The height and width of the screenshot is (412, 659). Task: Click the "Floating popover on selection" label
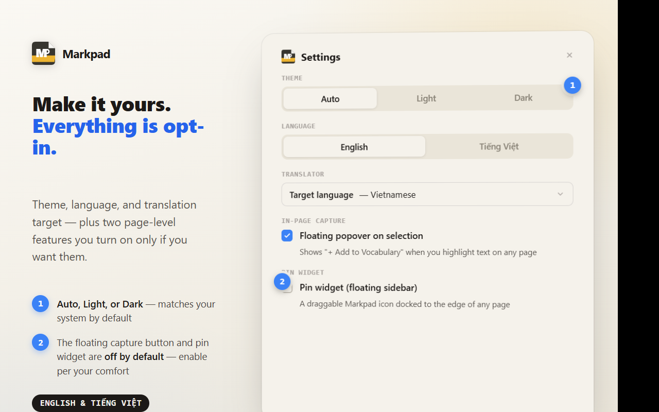pos(361,236)
